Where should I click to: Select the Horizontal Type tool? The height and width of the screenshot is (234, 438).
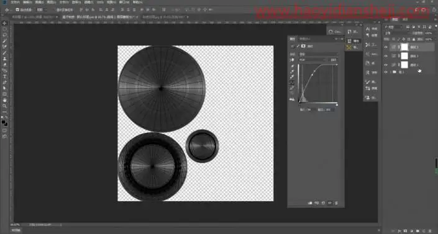(x=4, y=76)
